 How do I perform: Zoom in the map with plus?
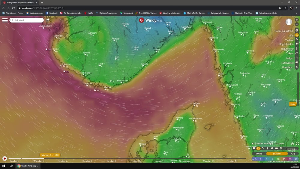pyautogui.click(x=297, y=20)
